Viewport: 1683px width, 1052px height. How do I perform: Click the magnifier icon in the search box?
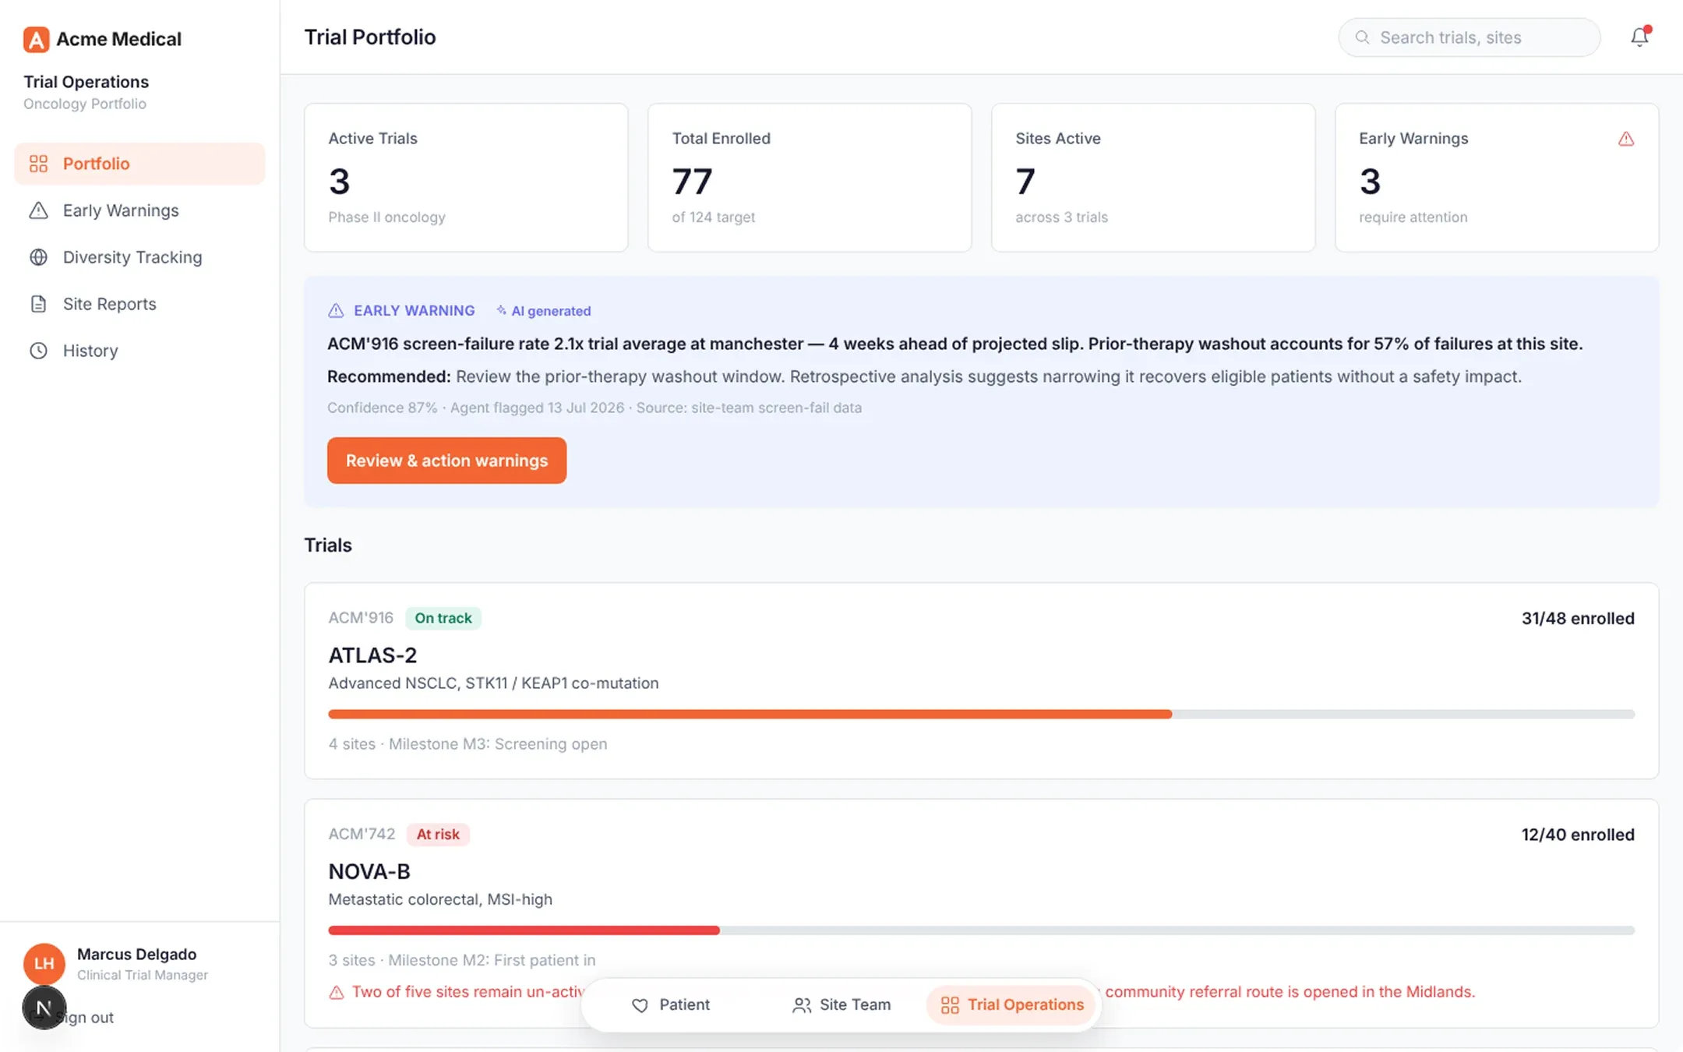click(1362, 37)
